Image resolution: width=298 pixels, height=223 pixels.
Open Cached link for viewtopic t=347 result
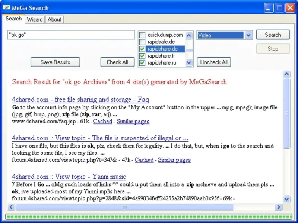coord(144,160)
